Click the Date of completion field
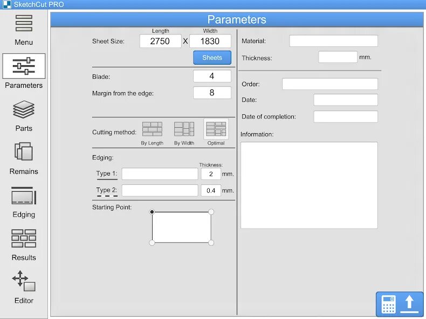Viewport: 426px width, 319px height. point(346,117)
